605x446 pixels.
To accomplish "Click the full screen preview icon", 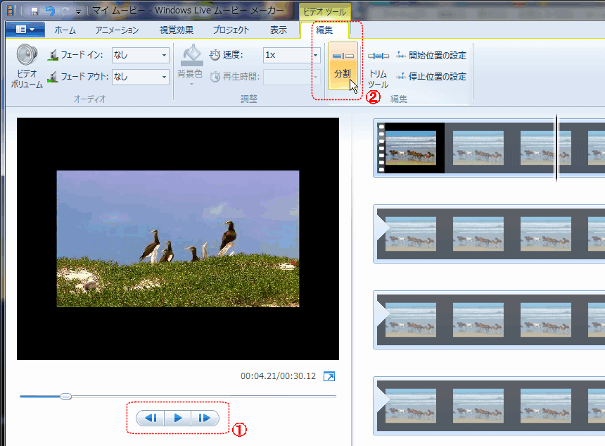I will (329, 377).
